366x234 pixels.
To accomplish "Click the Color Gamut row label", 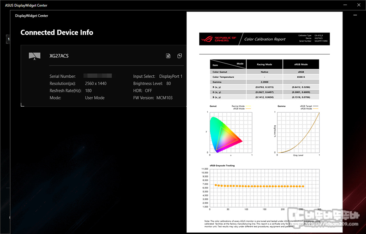I will 228,72.
